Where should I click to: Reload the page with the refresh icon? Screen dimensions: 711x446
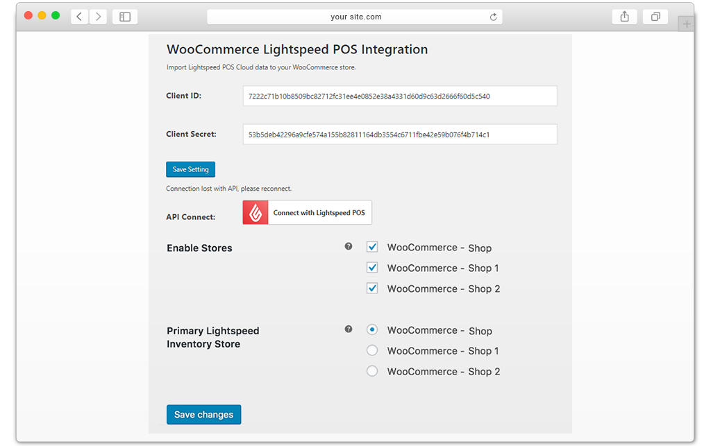(x=494, y=17)
